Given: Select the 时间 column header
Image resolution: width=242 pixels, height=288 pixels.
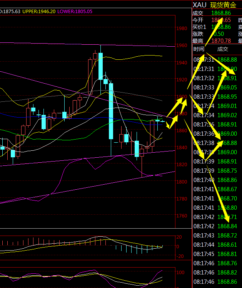Looking at the screenshot, I should point(199,49).
